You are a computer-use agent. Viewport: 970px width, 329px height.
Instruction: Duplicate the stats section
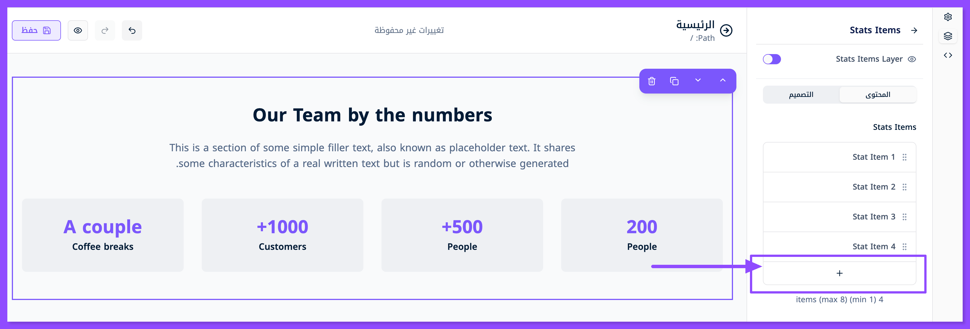coord(674,81)
